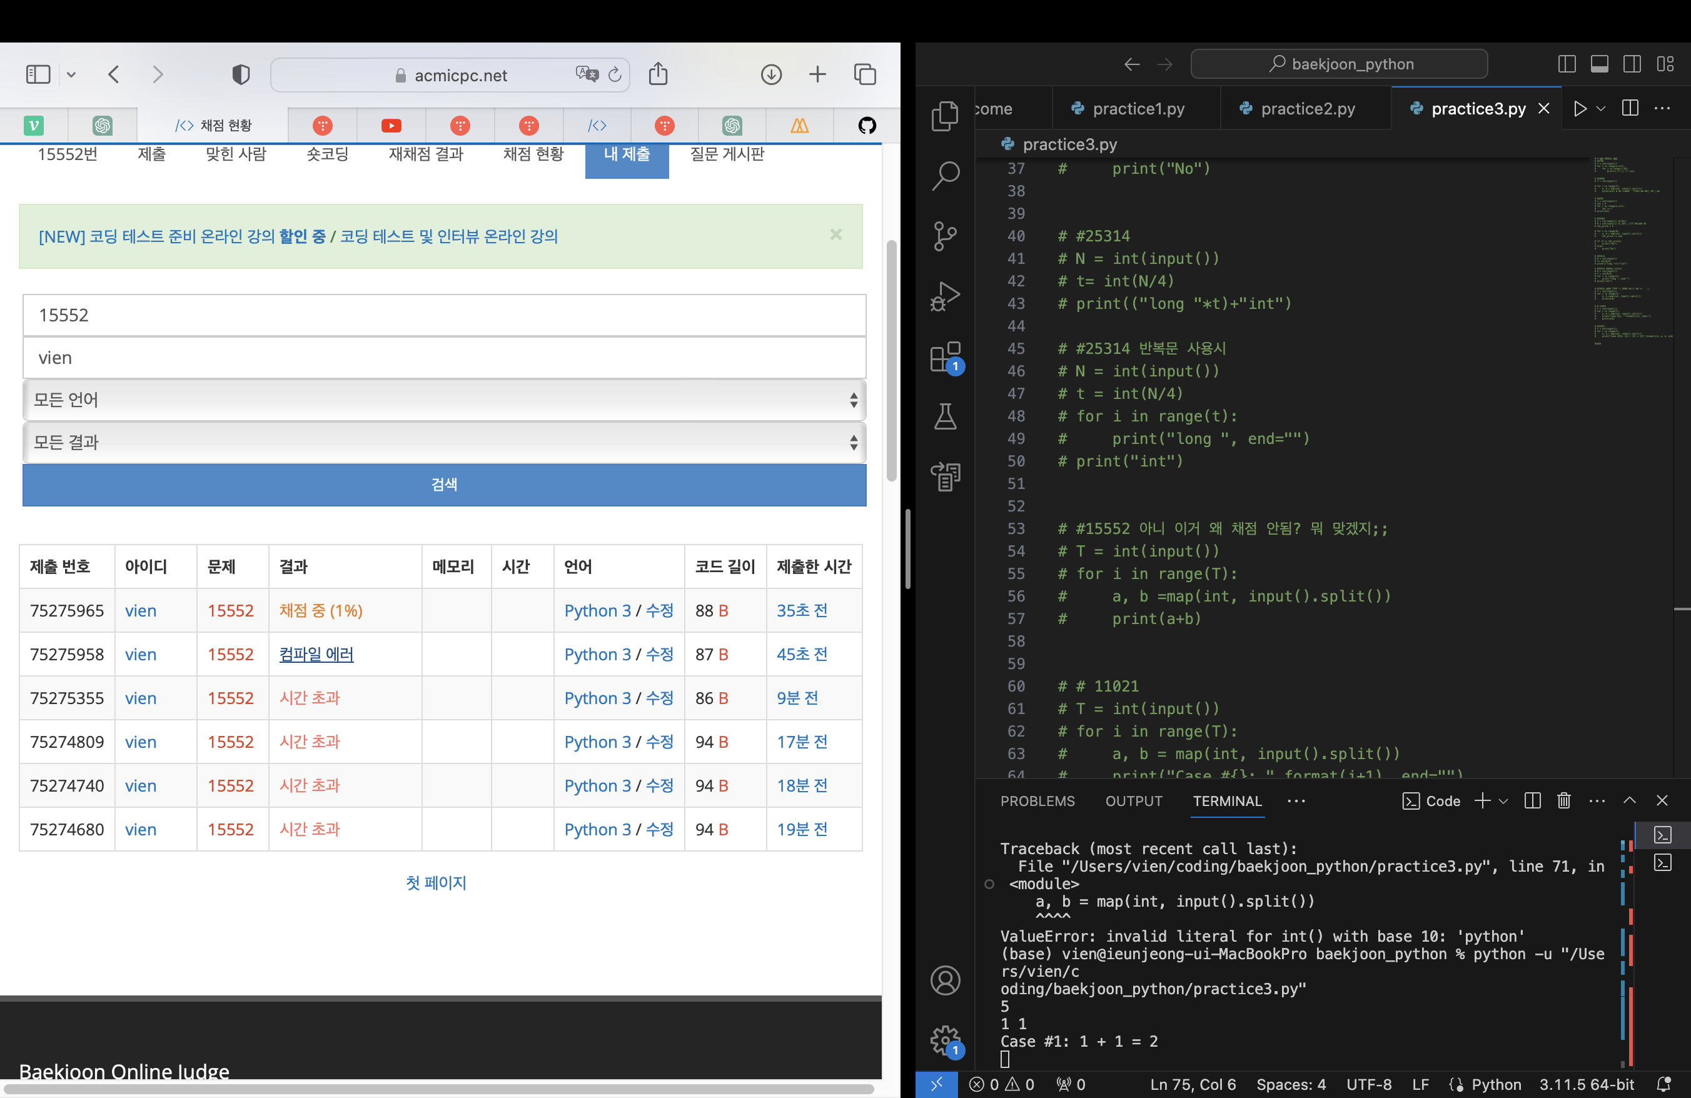The width and height of the screenshot is (1691, 1098).
Task: Open the 모든 결과 result dropdown
Action: click(x=444, y=443)
